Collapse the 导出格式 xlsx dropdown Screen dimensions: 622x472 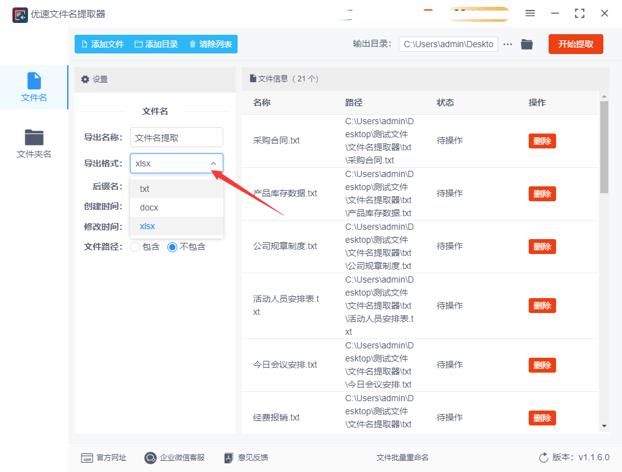177,163
